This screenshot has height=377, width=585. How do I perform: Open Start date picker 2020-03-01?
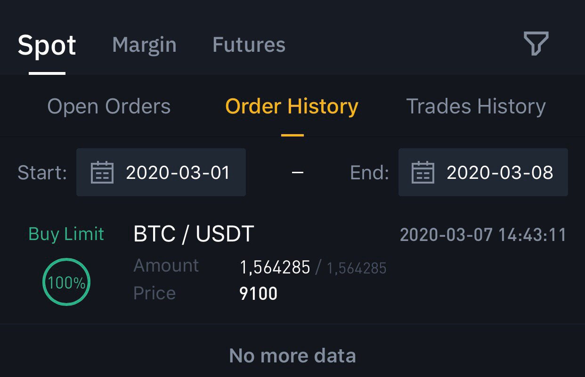click(161, 172)
